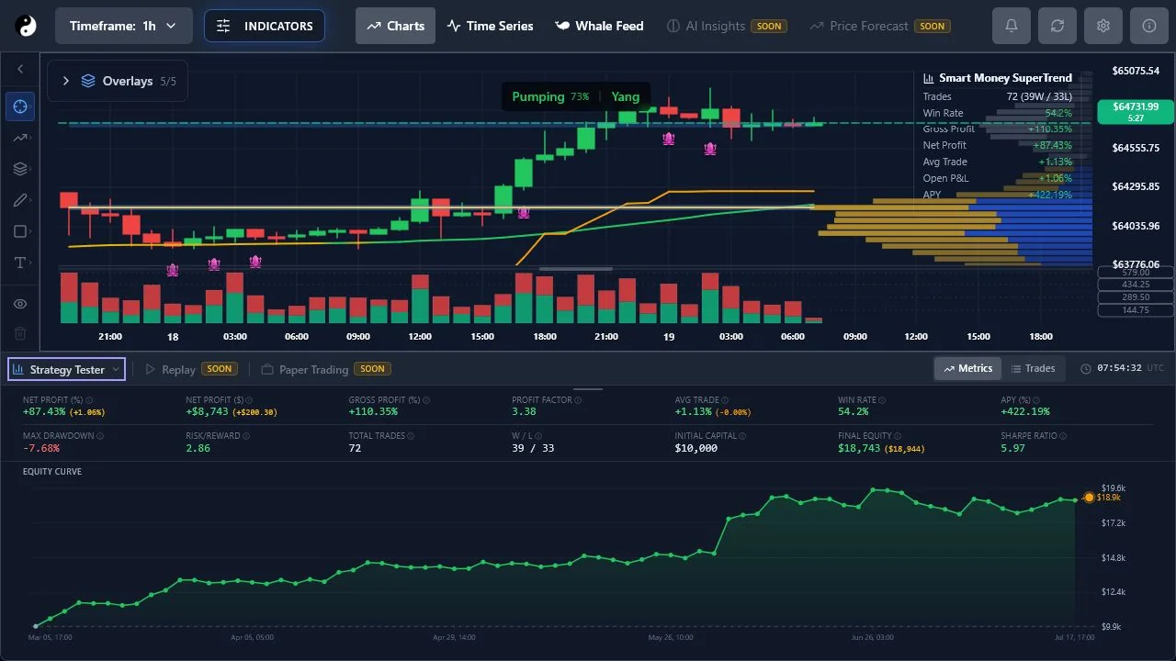Click the UTC clock 07:54:32
The width and height of the screenshot is (1176, 661).
click(x=1122, y=368)
